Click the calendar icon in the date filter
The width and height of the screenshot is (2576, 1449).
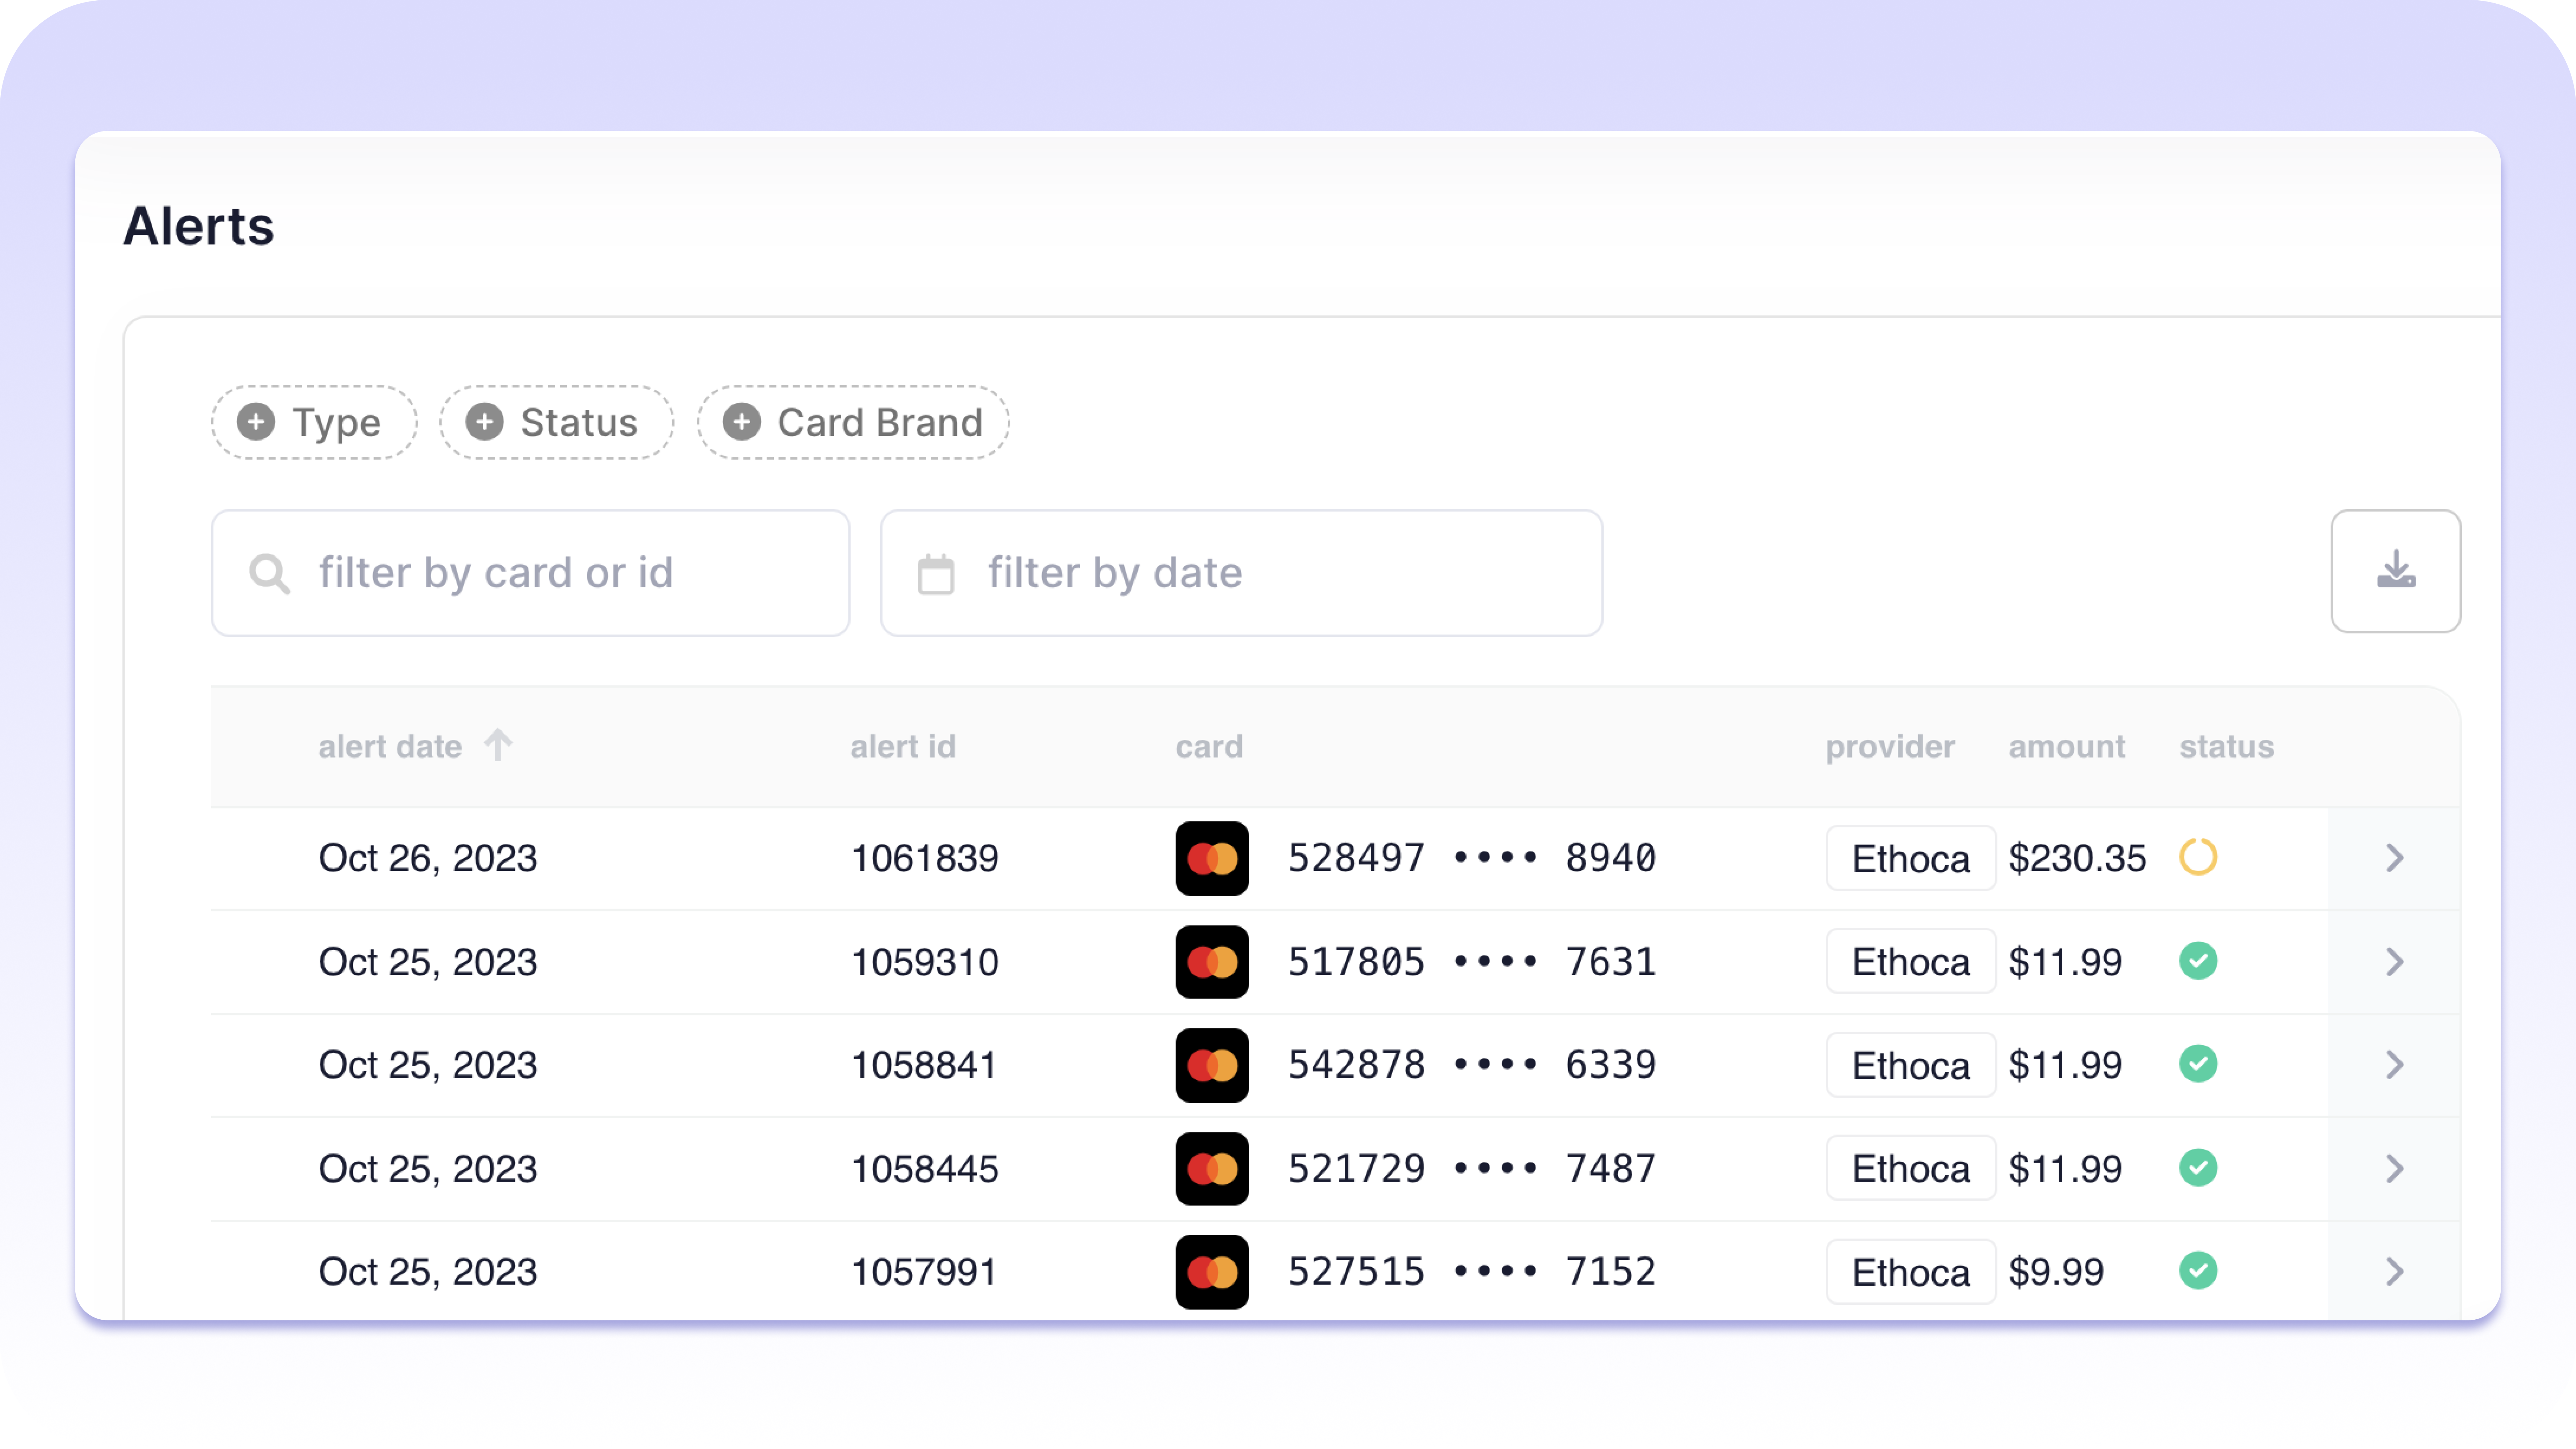pyautogui.click(x=935, y=574)
